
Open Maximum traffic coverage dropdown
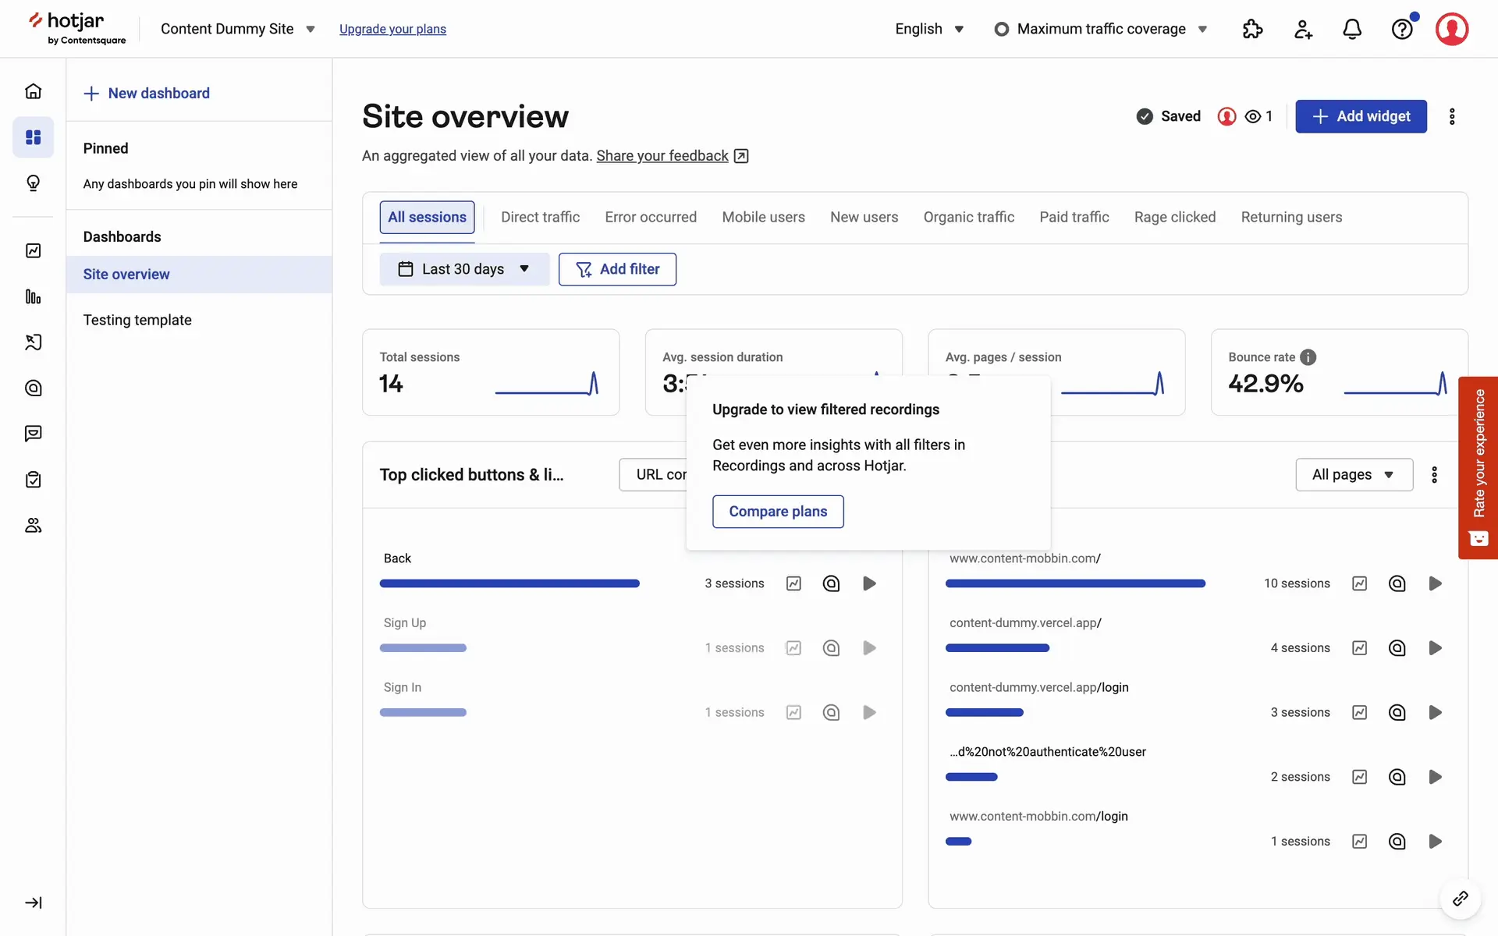click(x=1101, y=29)
